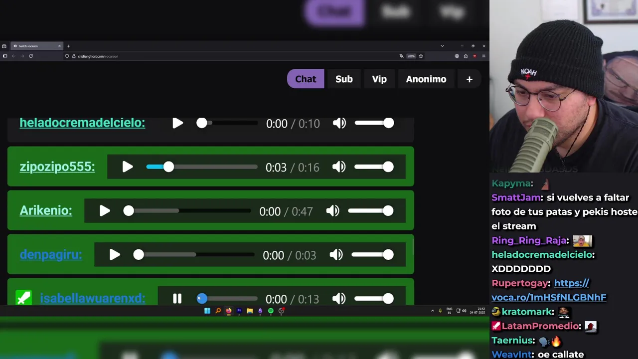Click the green badge beside isabellawuarenxd
Image resolution: width=638 pixels, height=359 pixels.
23,298
